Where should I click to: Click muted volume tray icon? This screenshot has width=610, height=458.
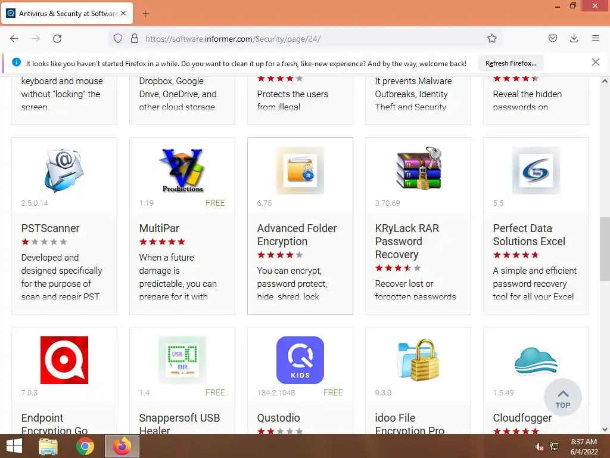pos(539,447)
